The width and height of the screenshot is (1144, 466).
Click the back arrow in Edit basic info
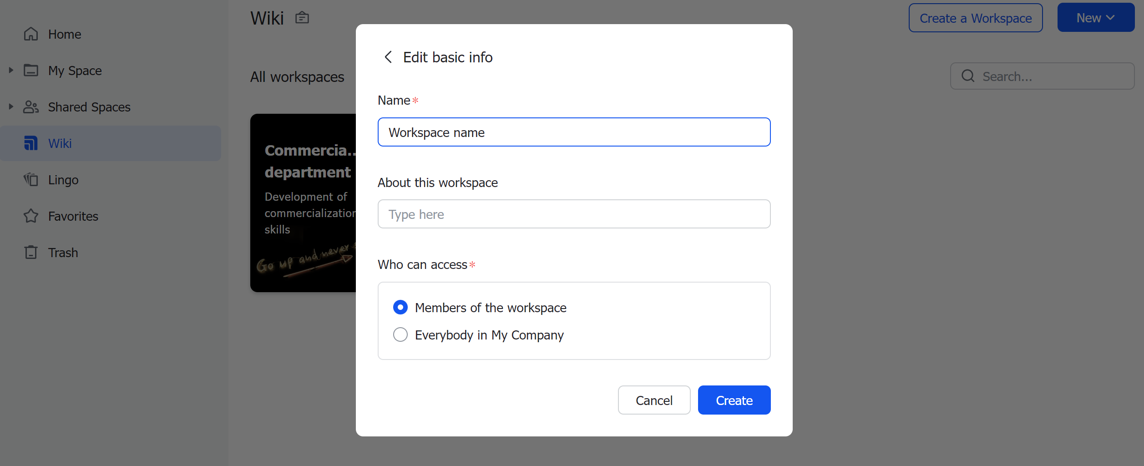[388, 57]
